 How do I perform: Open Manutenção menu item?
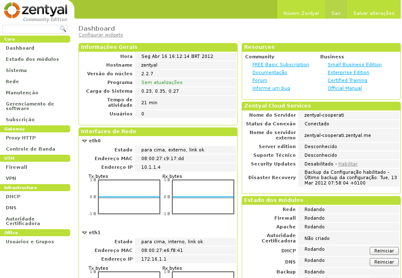22,93
